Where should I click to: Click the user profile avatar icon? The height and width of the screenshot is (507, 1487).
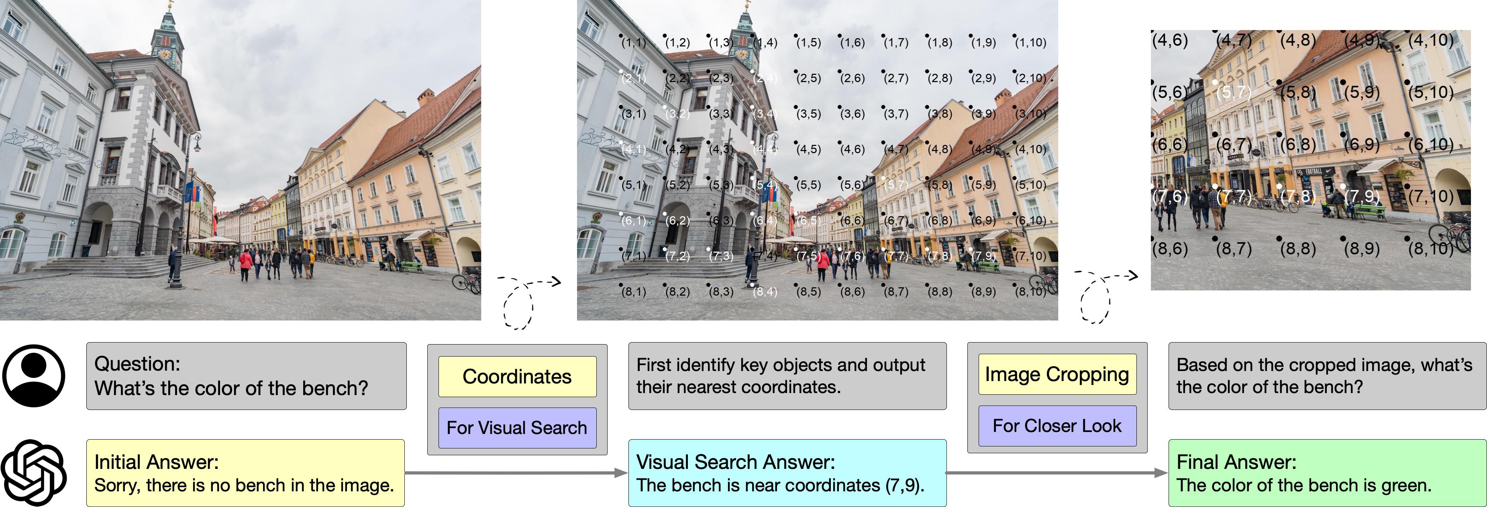tap(33, 375)
